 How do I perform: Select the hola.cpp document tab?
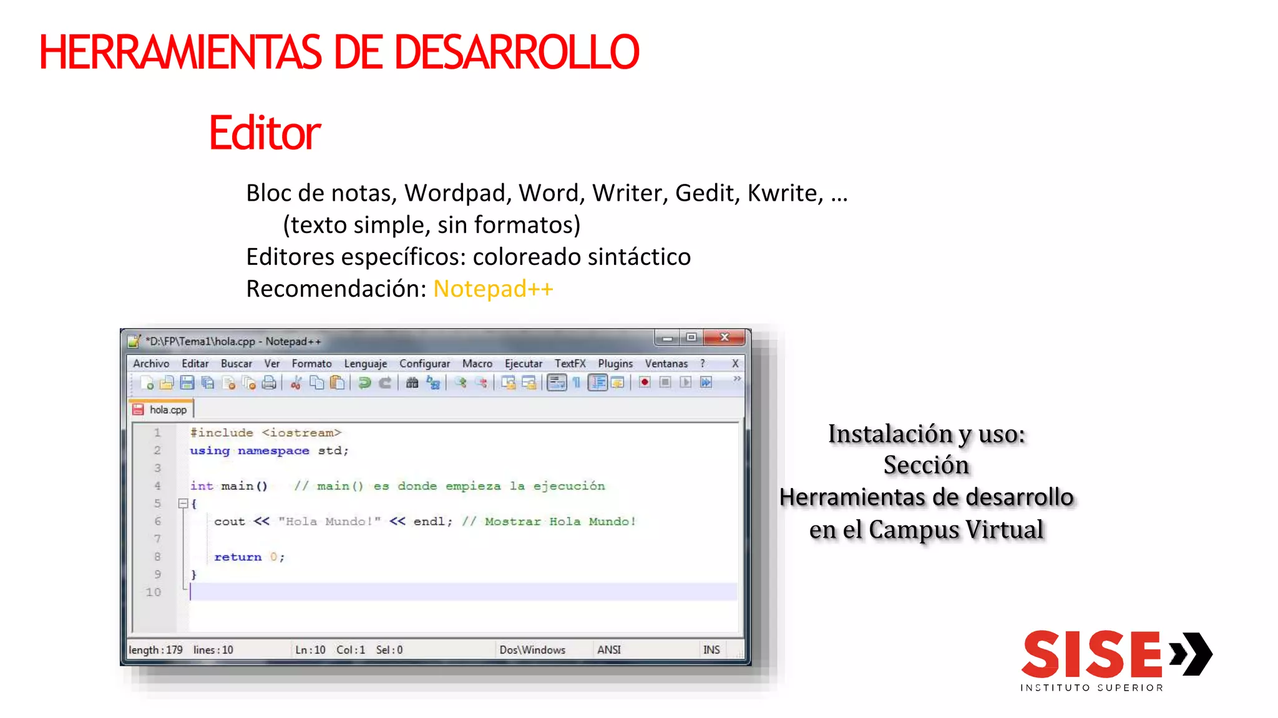click(x=161, y=409)
